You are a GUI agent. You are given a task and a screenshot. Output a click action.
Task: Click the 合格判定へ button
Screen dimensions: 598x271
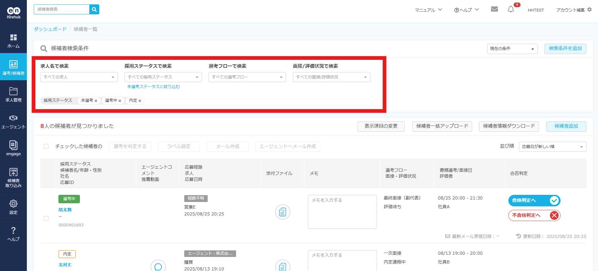click(x=534, y=200)
